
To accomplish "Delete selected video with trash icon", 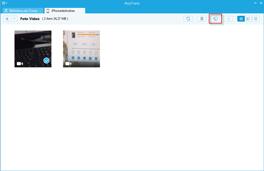I will click(x=202, y=19).
